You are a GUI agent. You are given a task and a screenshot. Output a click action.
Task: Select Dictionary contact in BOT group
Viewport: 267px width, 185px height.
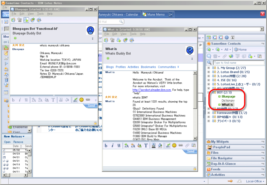click(x=228, y=100)
